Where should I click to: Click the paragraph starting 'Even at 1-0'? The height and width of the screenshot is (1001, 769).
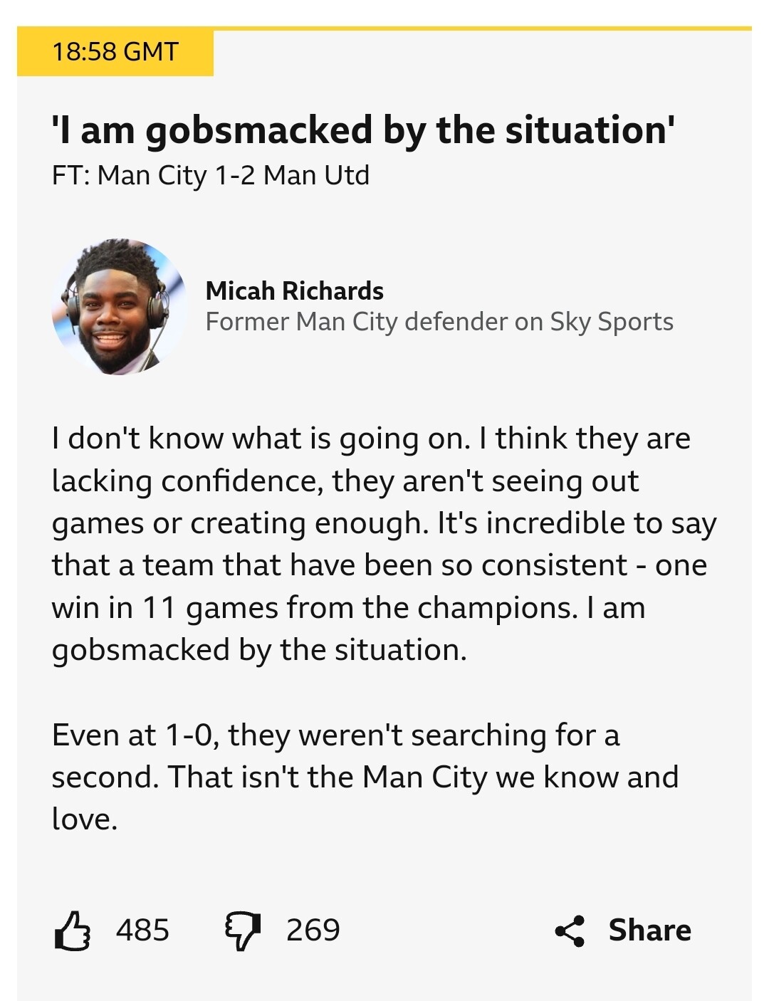[x=365, y=777]
